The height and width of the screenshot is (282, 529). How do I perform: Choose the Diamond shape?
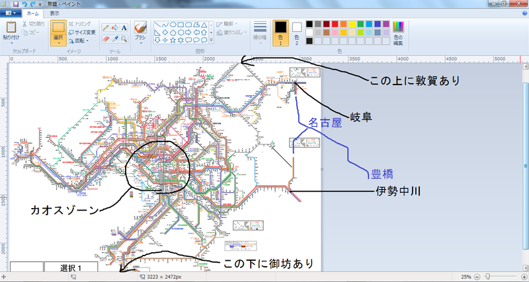pos(165,32)
